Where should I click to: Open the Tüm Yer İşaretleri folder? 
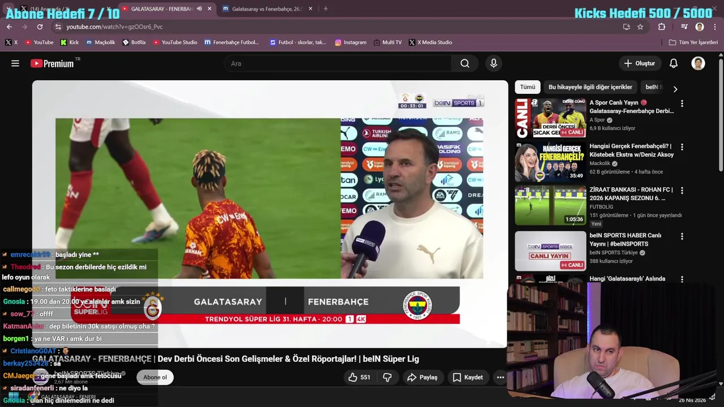pyautogui.click(x=693, y=42)
